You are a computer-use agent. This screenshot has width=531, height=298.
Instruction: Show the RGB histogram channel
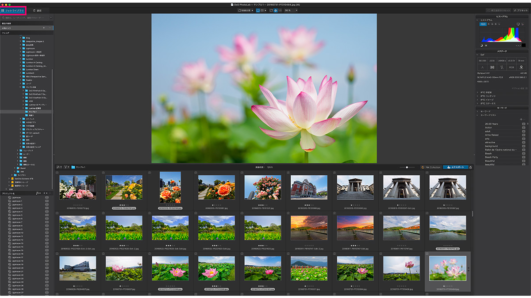point(483,24)
